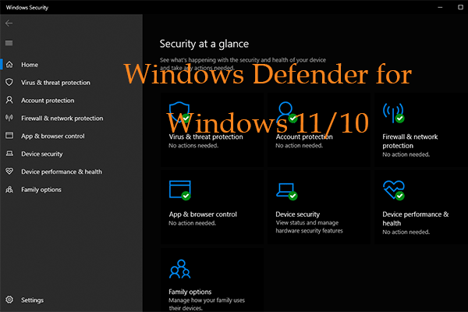Image resolution: width=468 pixels, height=312 pixels.
Task: Click the person icon for Account protection in sidebar
Action: pyautogui.click(x=9, y=100)
